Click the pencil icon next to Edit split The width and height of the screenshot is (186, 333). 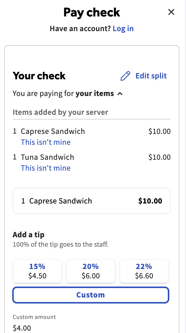pyautogui.click(x=125, y=76)
